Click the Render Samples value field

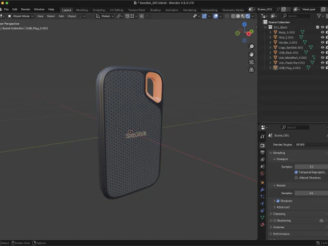point(311,193)
